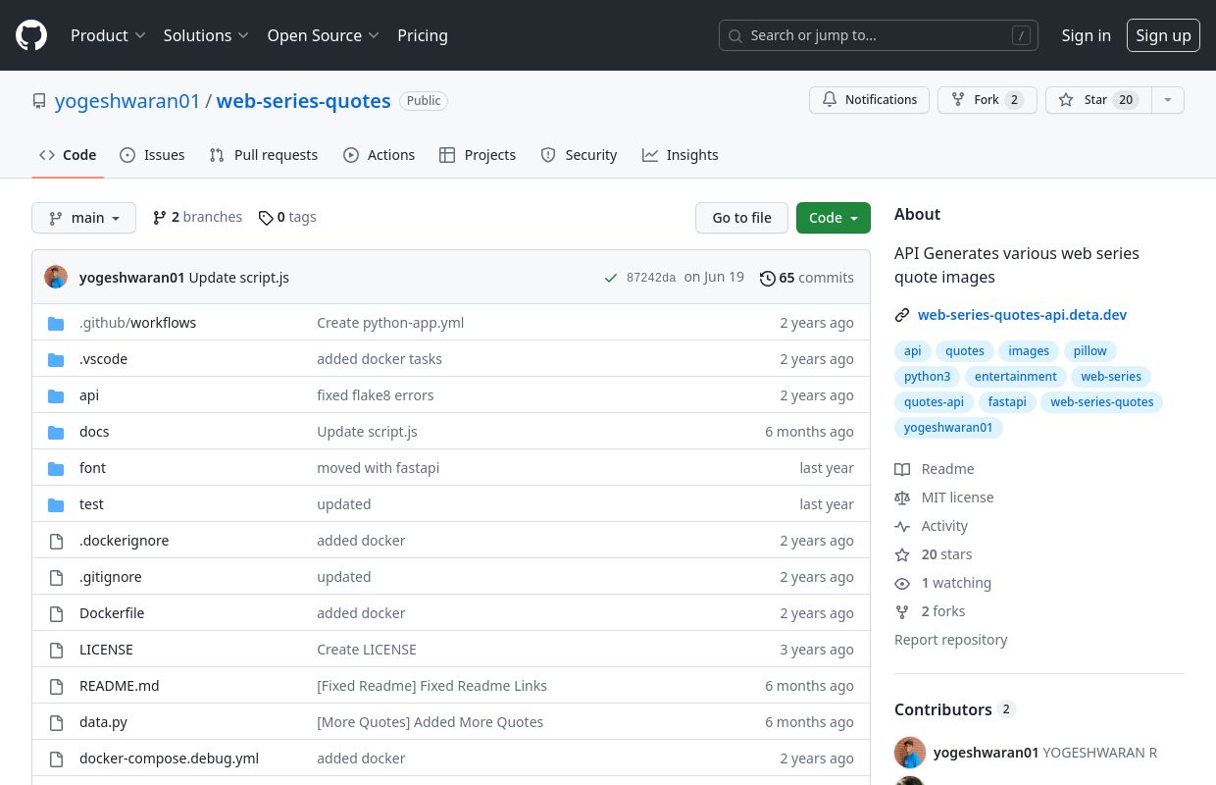Screen dimensions: 1216x785
Task: Select the fastapi topic tag
Action: (1007, 402)
